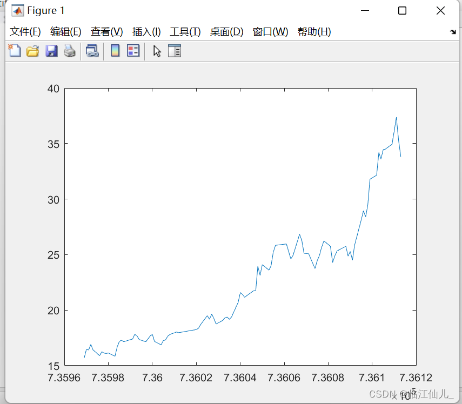Open the Property Inspector icon
This screenshot has height=404, width=462.
click(x=175, y=51)
